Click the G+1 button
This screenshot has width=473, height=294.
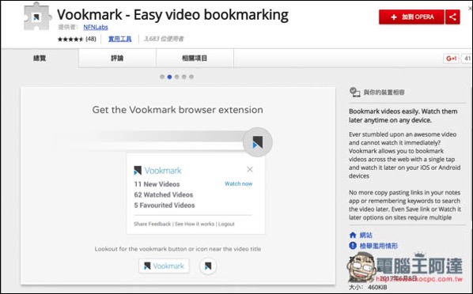[x=451, y=58]
